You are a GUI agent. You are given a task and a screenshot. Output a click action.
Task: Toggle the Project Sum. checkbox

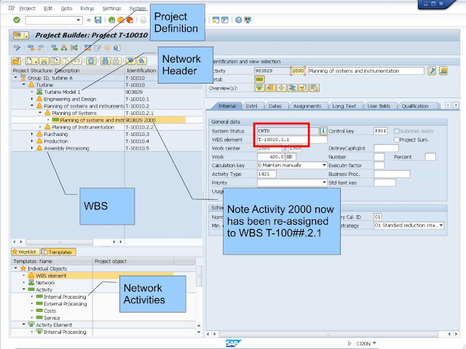[x=396, y=140]
